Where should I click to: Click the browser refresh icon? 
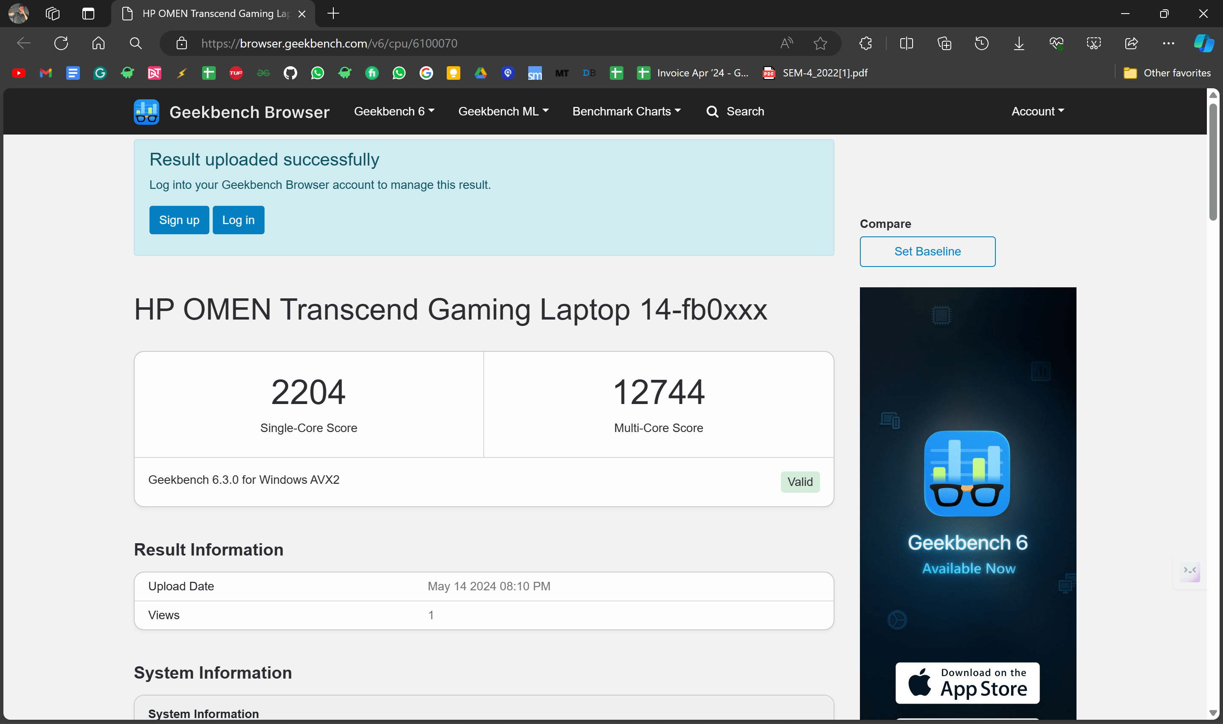[61, 43]
